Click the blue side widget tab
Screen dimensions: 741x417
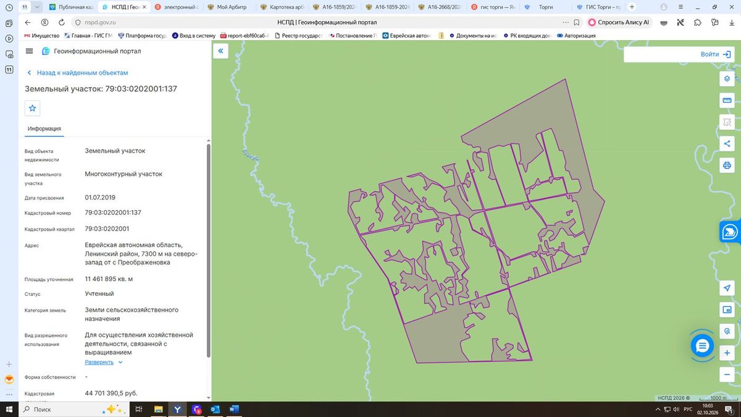[731, 232]
